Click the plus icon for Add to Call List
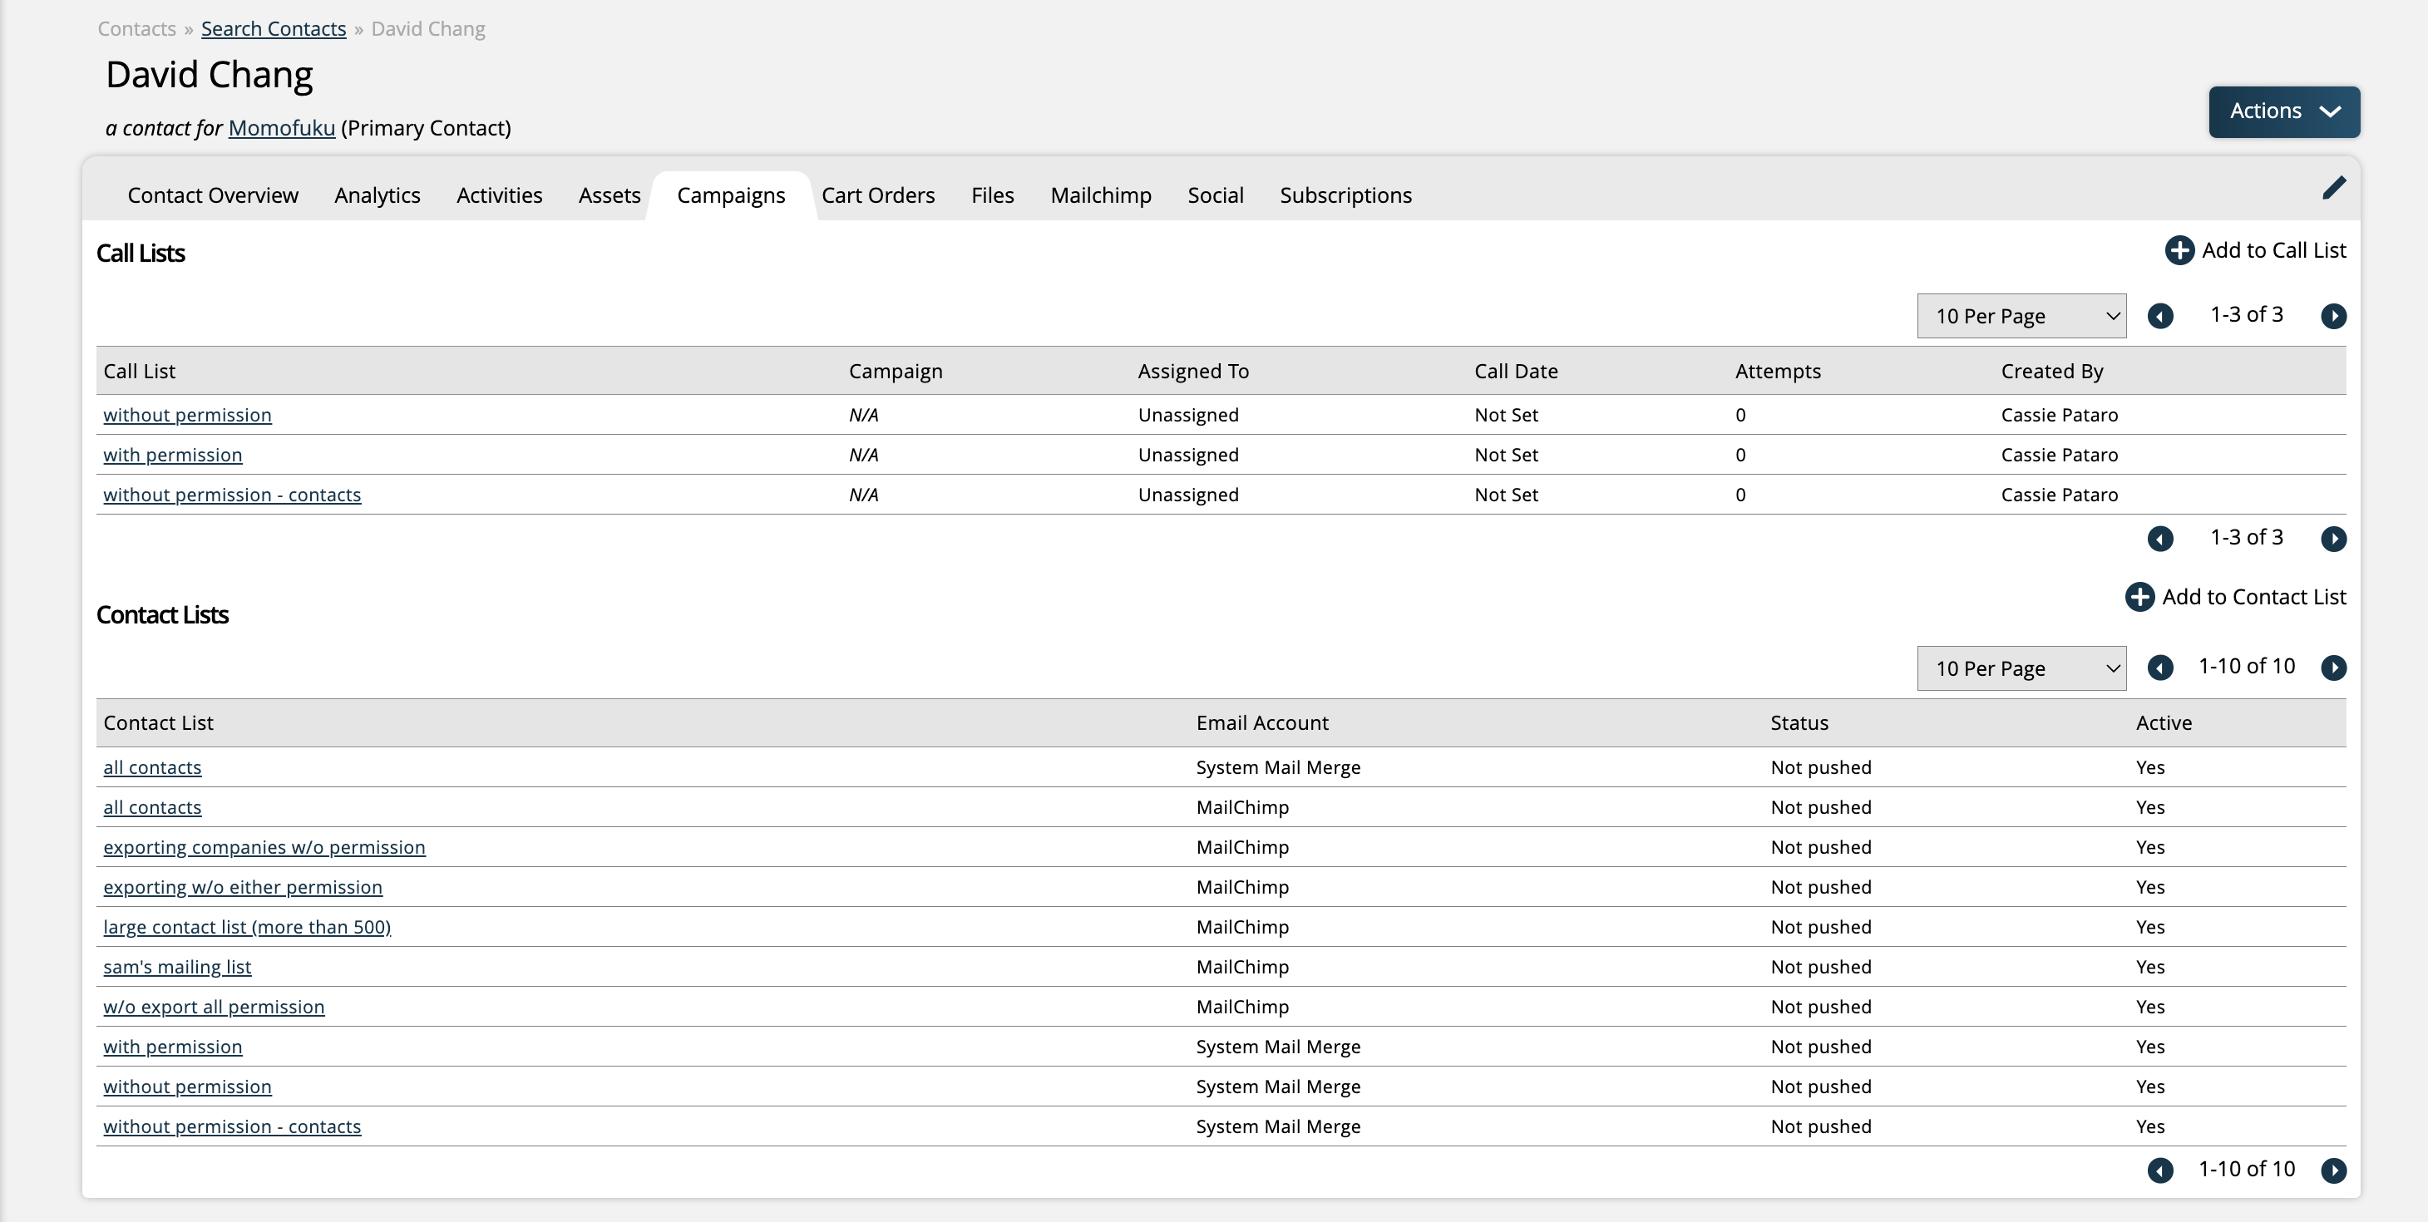Screen dimensions: 2428x1222 (2179, 250)
